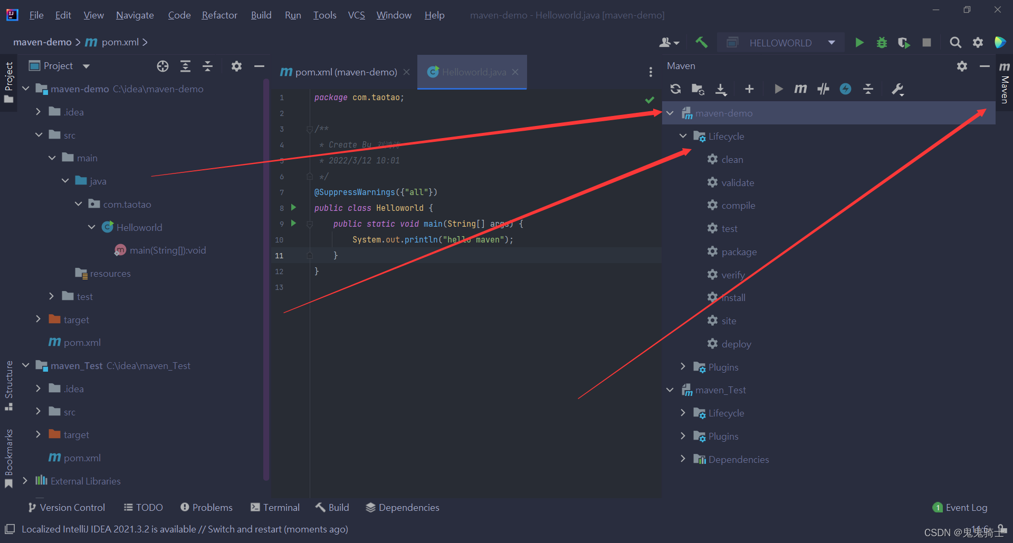Open Maven settings wrench icon
Viewport: 1013px width, 543px height.
click(x=897, y=89)
